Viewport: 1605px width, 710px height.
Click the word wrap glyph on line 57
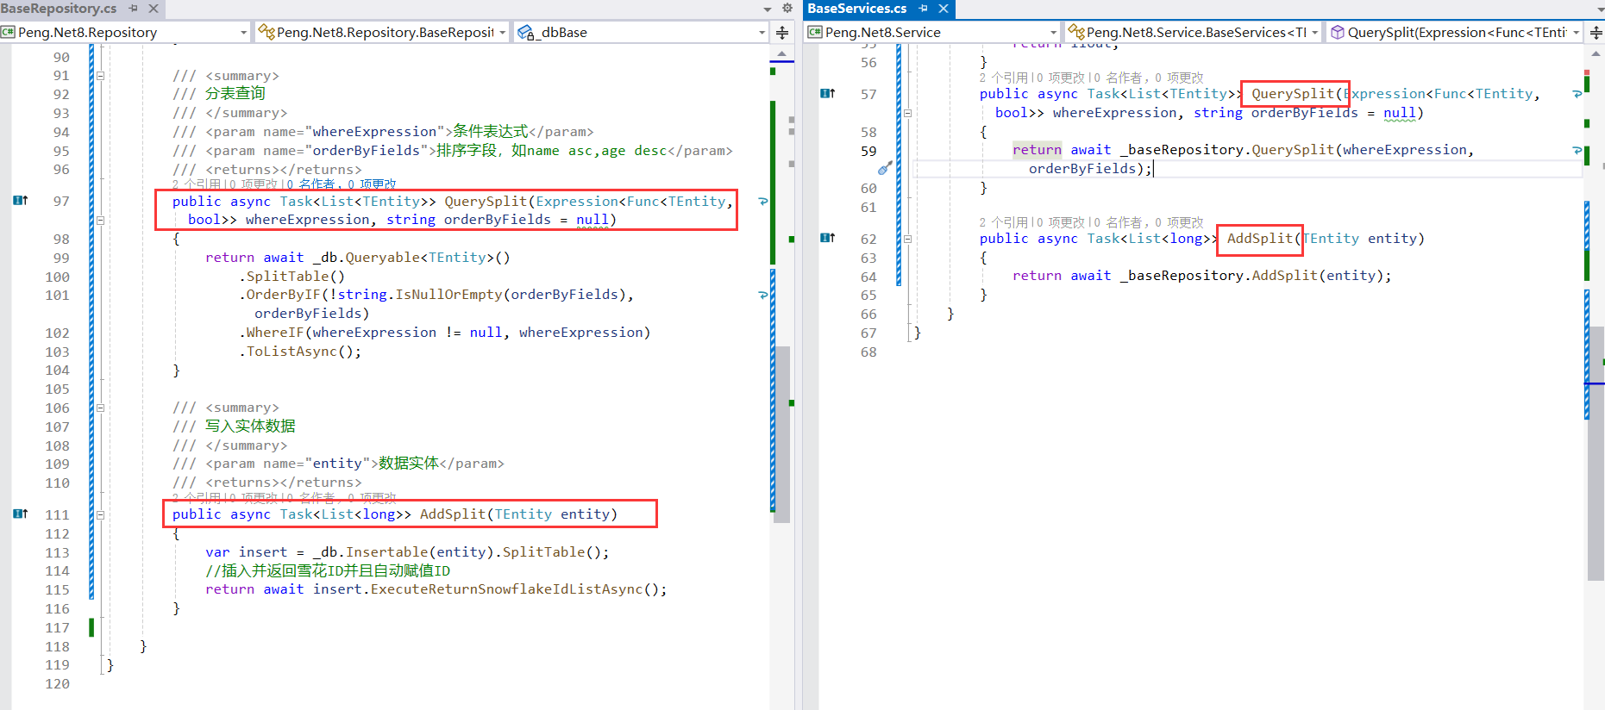[x=1577, y=94]
